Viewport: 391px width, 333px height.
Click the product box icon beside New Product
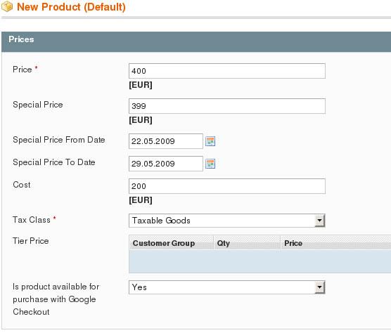click(7, 6)
